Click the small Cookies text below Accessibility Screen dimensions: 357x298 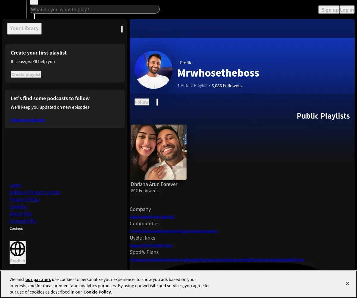click(x=16, y=229)
